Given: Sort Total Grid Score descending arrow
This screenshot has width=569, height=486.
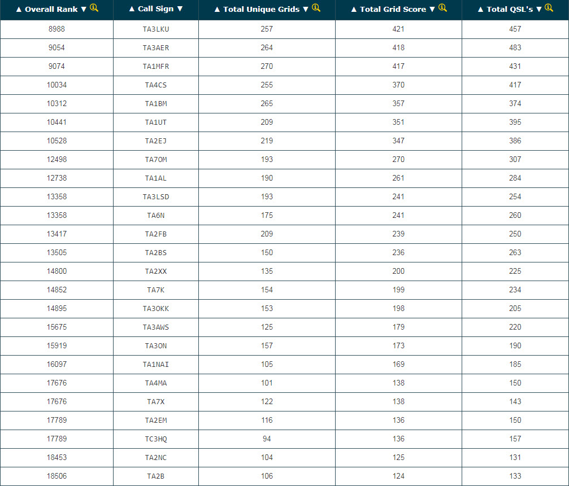Looking at the screenshot, I should 432,10.
